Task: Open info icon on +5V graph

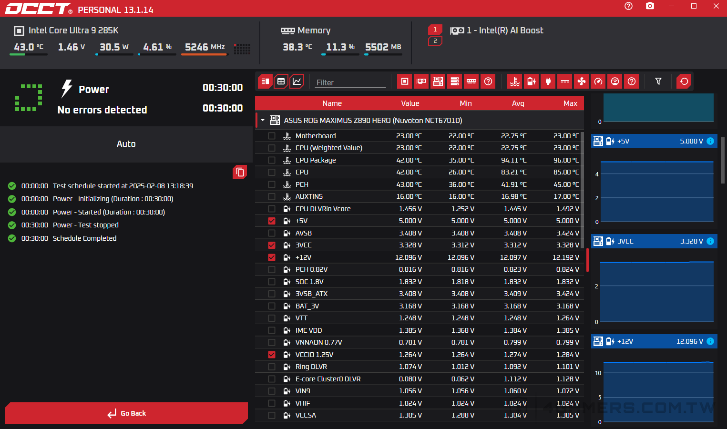Action: click(710, 141)
